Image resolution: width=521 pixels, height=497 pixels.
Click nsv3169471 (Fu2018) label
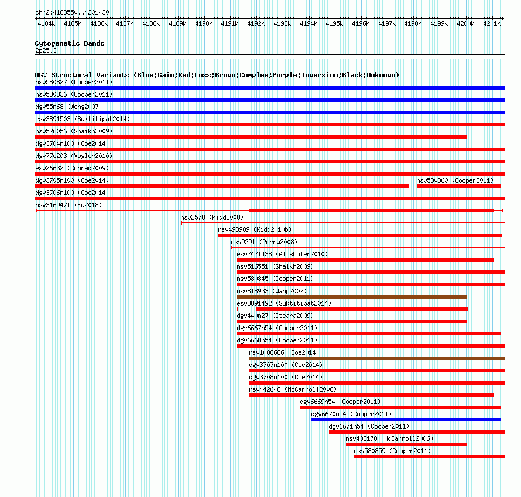coord(68,205)
